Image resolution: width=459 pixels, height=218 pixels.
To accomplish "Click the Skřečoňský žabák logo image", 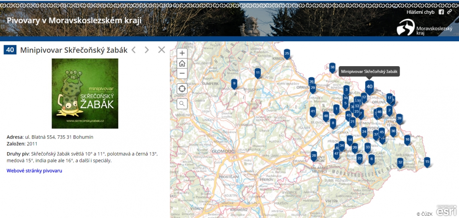I will (x=85, y=93).
